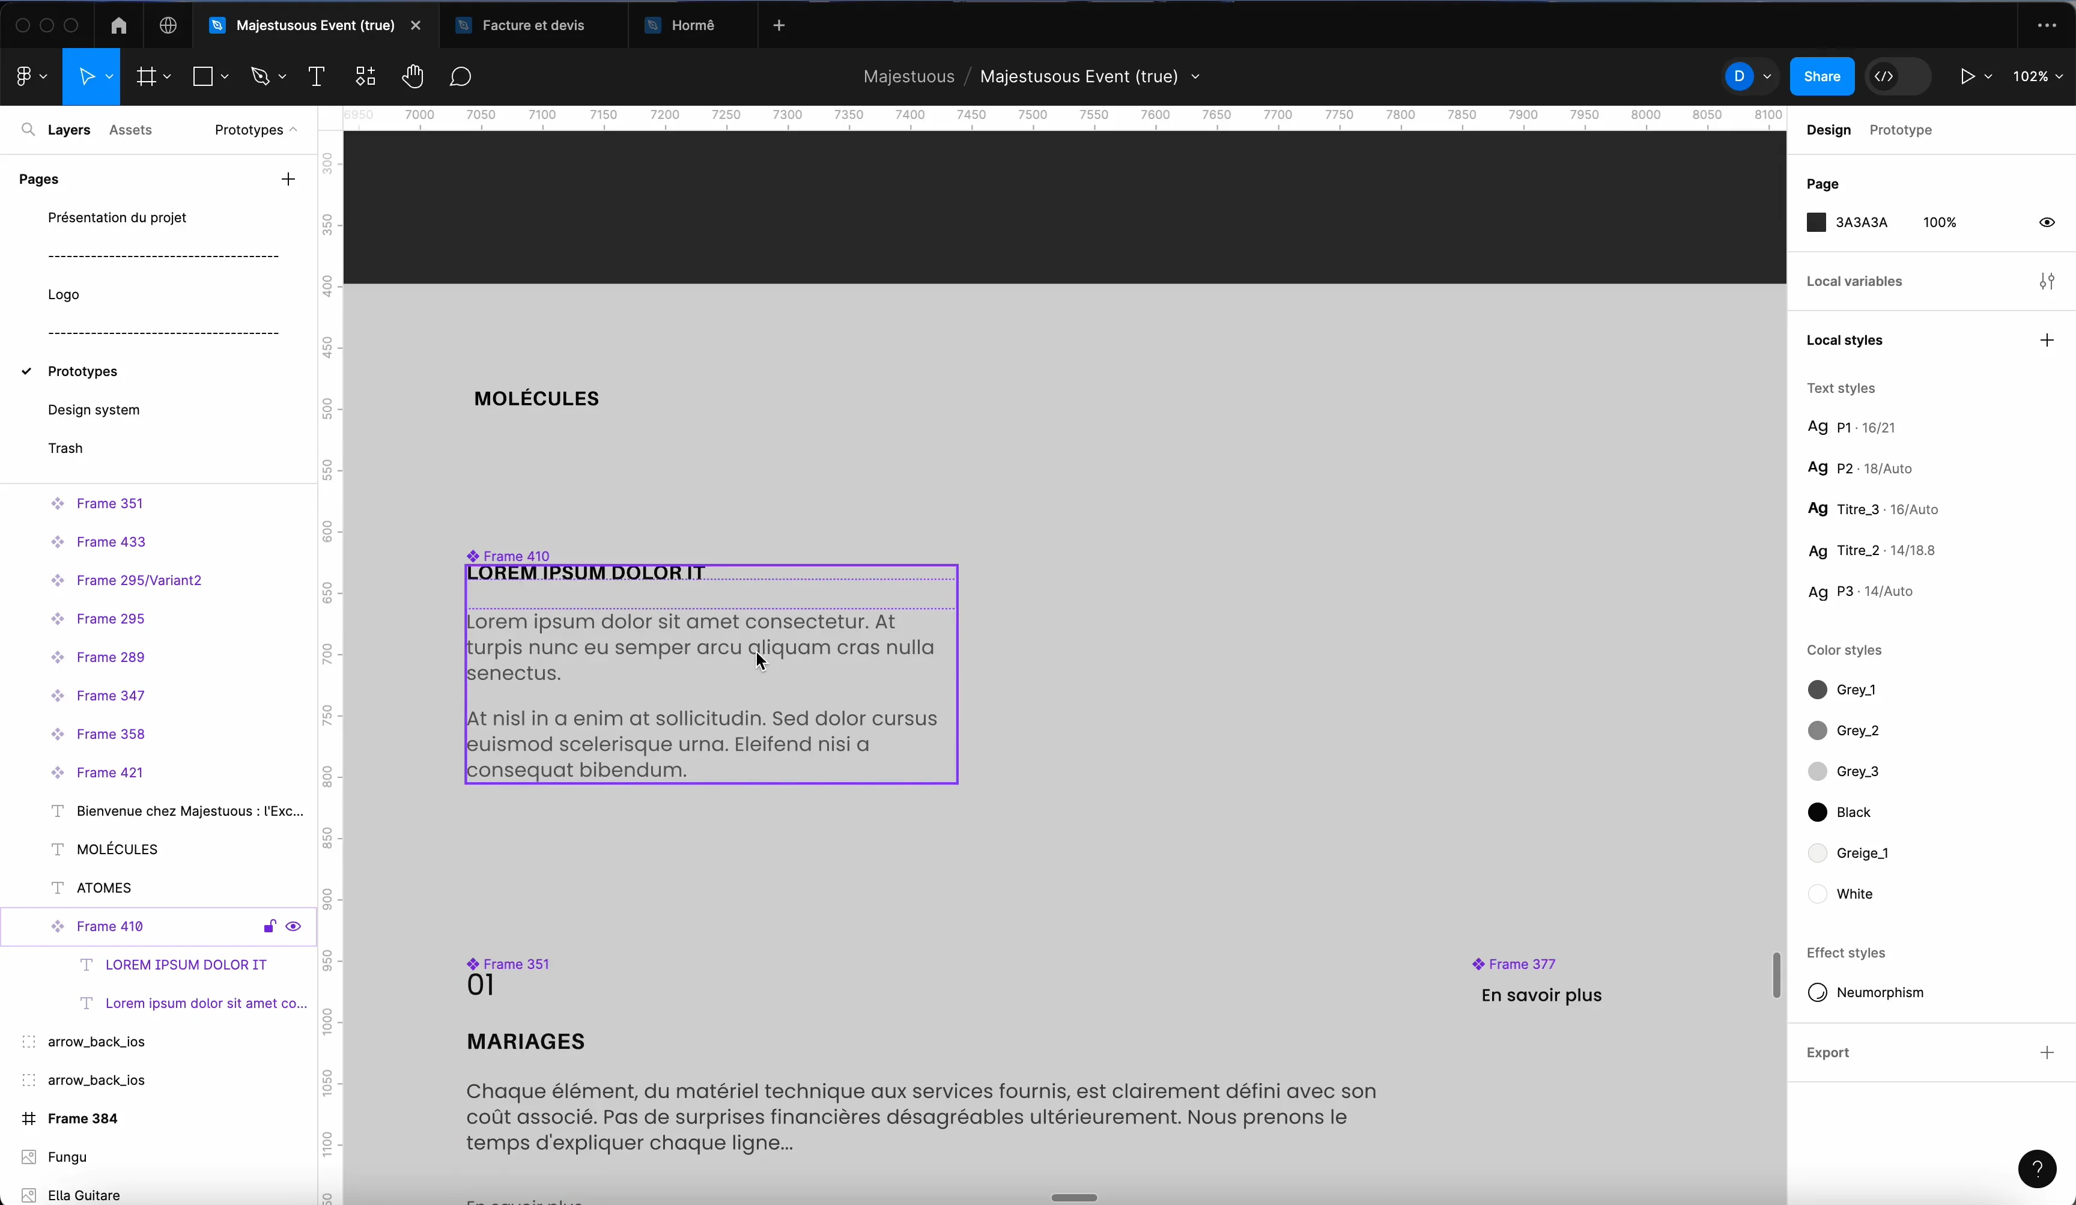Collapse the Prototypes pages dropdown
This screenshot has height=1205, width=2076.
coord(255,130)
